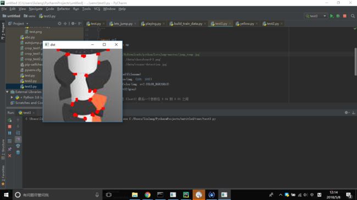Screen dimensions: 357x200
Task: Stop the running process from the top toolbar
Action: 345,16
